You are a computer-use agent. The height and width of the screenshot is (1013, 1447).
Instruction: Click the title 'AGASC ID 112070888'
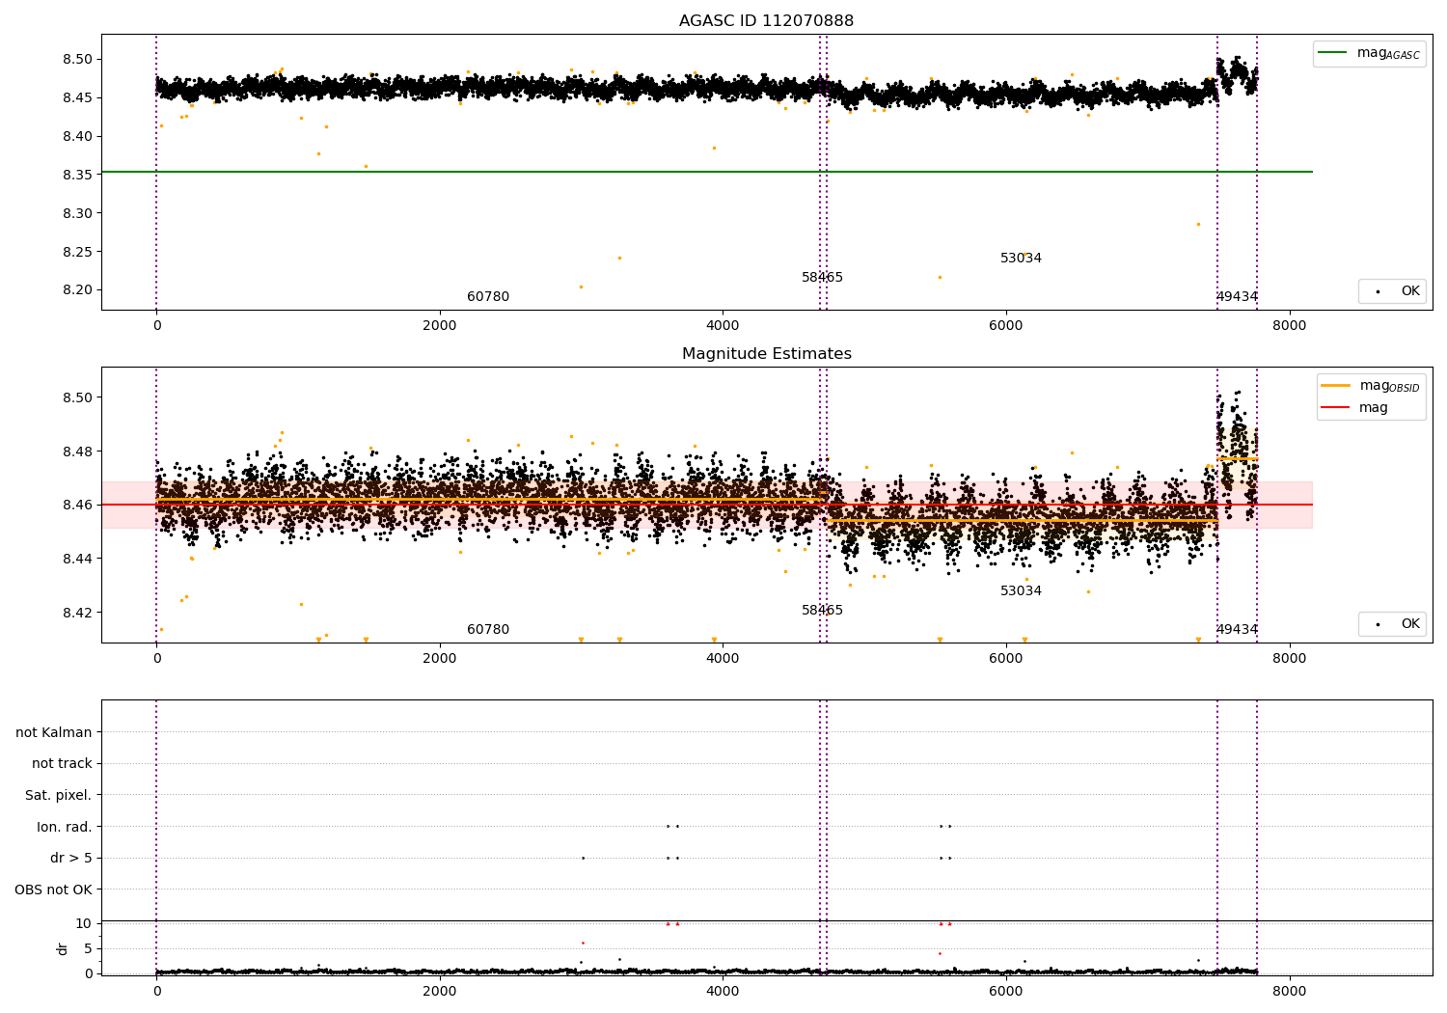[766, 21]
